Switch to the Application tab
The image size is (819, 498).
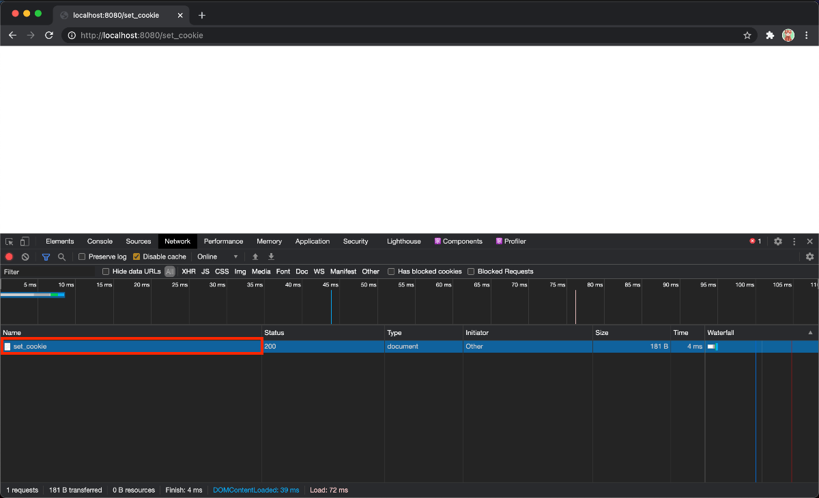[313, 241]
